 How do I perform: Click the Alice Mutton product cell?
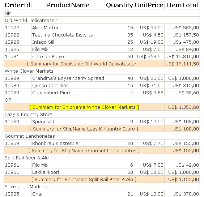pyautogui.click(x=68, y=27)
